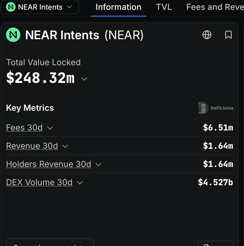
Task: Switch to the TVL tab
Action: click(x=164, y=7)
